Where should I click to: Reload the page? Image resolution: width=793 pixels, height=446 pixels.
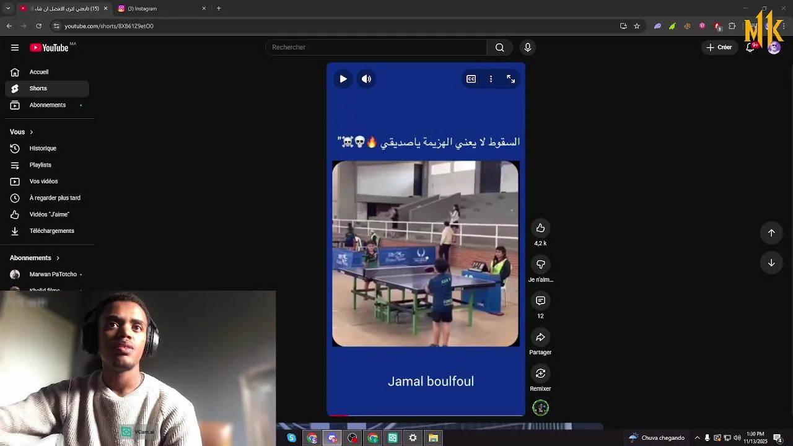pos(38,26)
